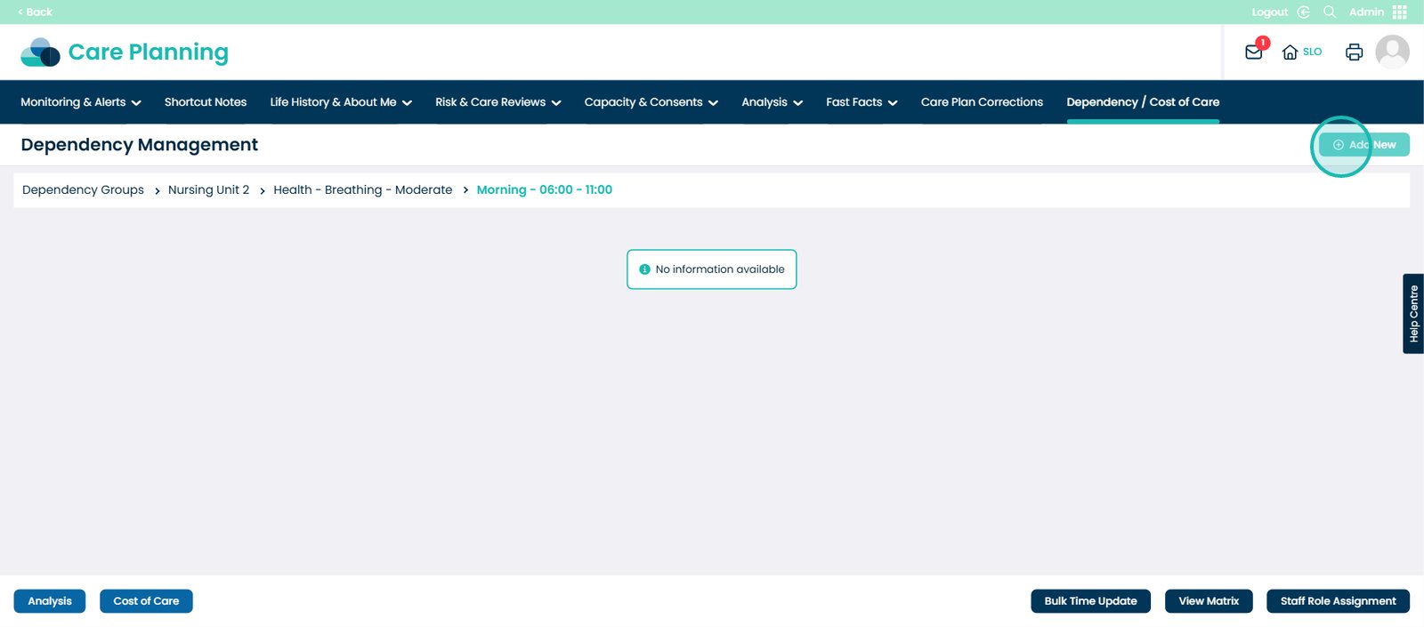The width and height of the screenshot is (1424, 627).
Task: Open the mail inbox icon
Action: click(x=1253, y=52)
